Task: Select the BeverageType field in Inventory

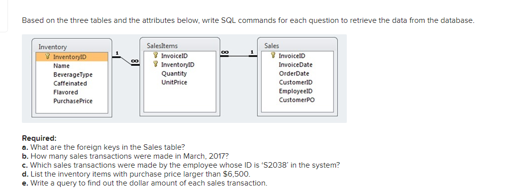Action: pyautogui.click(x=73, y=75)
